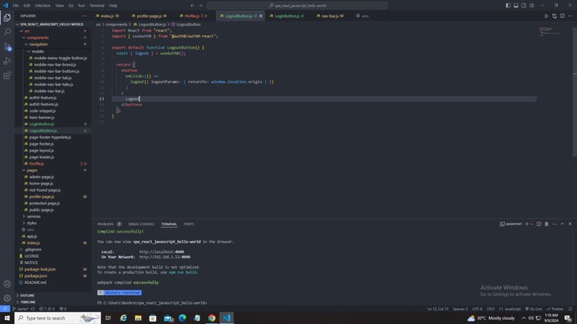The width and height of the screenshot is (577, 324).
Task: Open Google Chrome from taskbar
Action: pos(212,318)
